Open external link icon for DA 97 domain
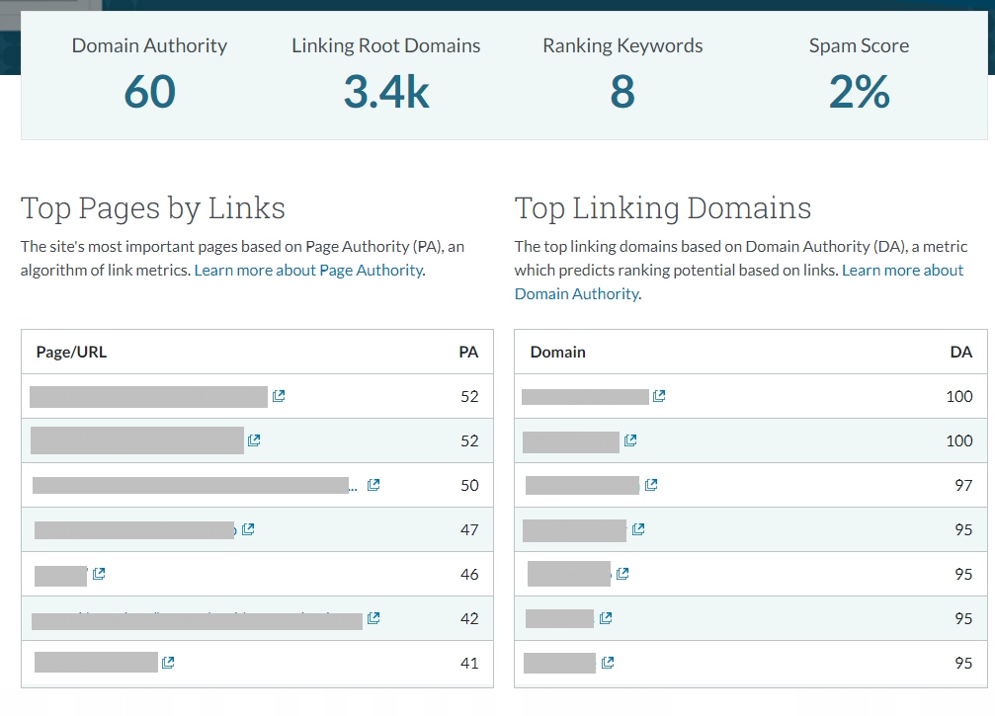 [x=651, y=485]
